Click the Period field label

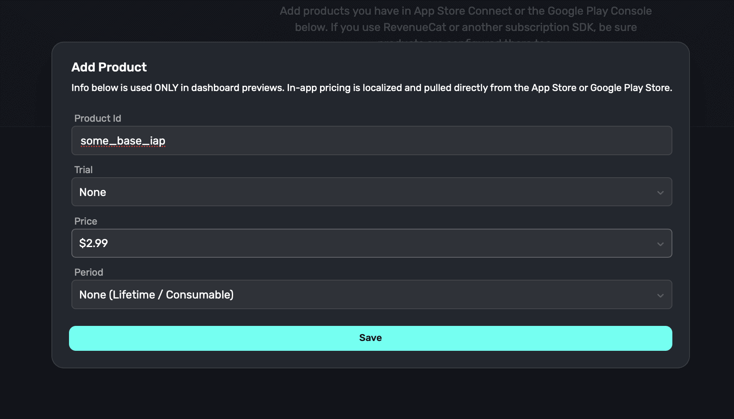coord(88,272)
